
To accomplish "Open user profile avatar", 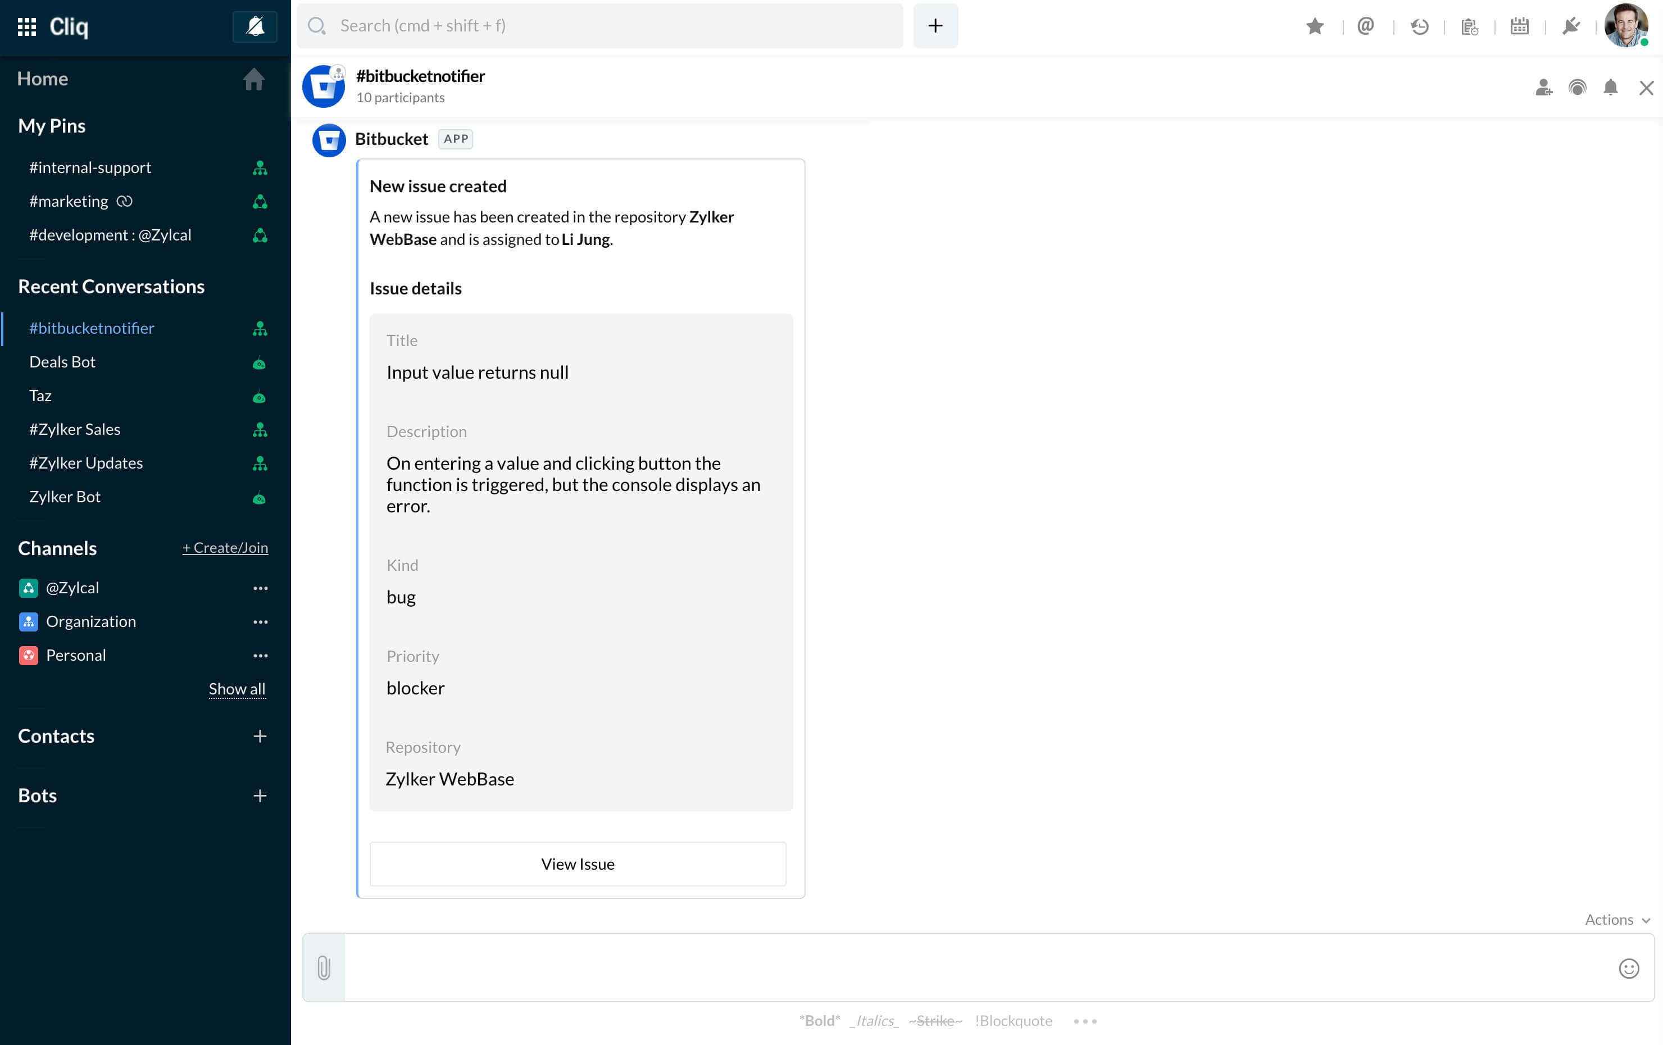I will click(1626, 25).
